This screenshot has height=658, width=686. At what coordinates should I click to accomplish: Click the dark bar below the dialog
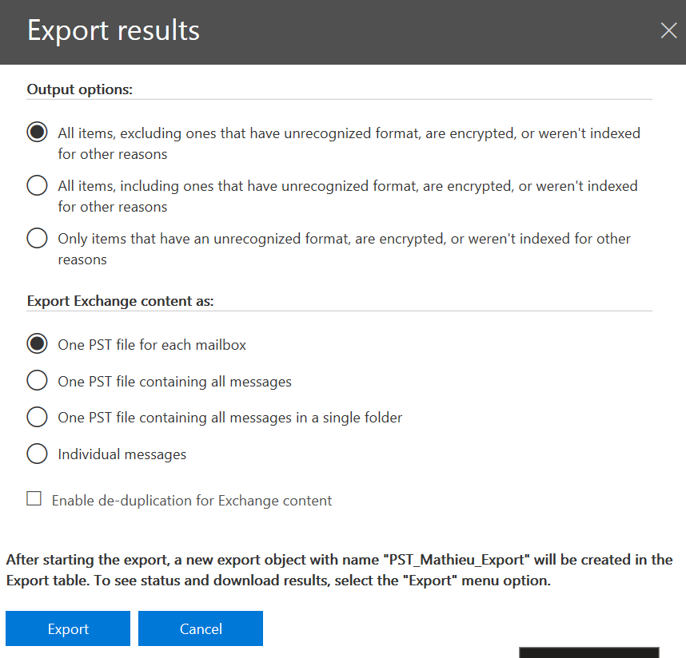click(589, 652)
